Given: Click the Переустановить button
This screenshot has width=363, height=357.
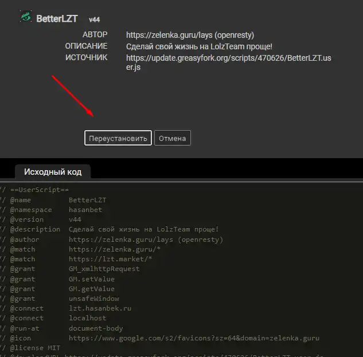Looking at the screenshot, I should click(118, 138).
